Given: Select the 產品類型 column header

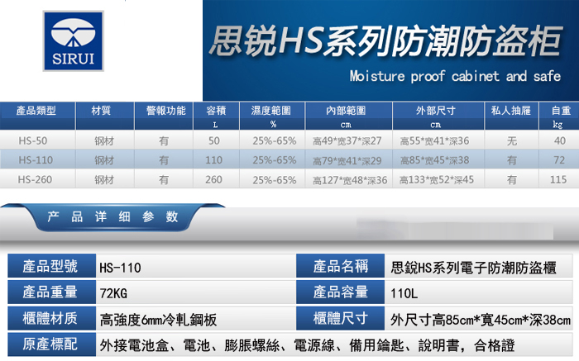Looking at the screenshot, I should tap(36, 110).
